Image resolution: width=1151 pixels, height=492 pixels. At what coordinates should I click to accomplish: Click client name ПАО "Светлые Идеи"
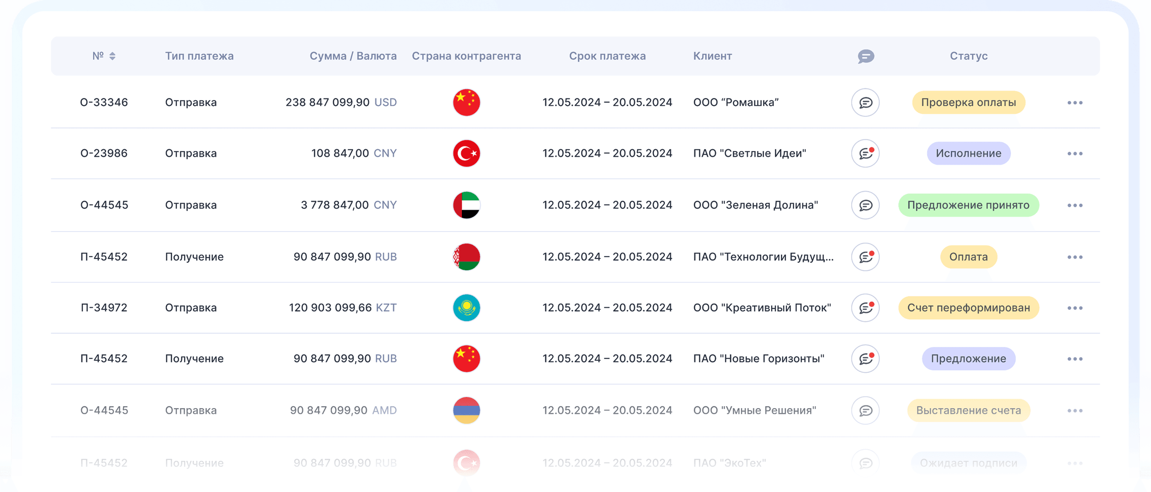click(749, 153)
